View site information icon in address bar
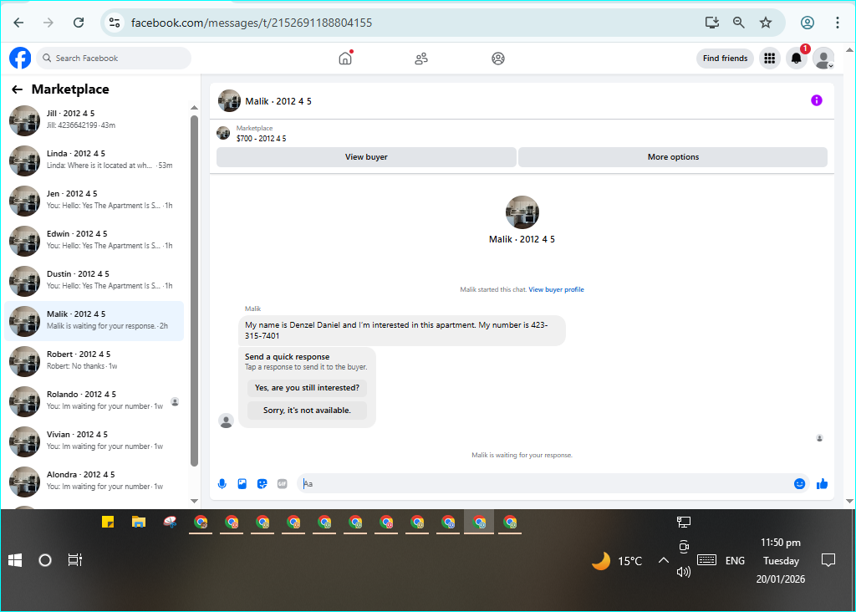Viewport: 856px width, 612px height. [x=114, y=23]
